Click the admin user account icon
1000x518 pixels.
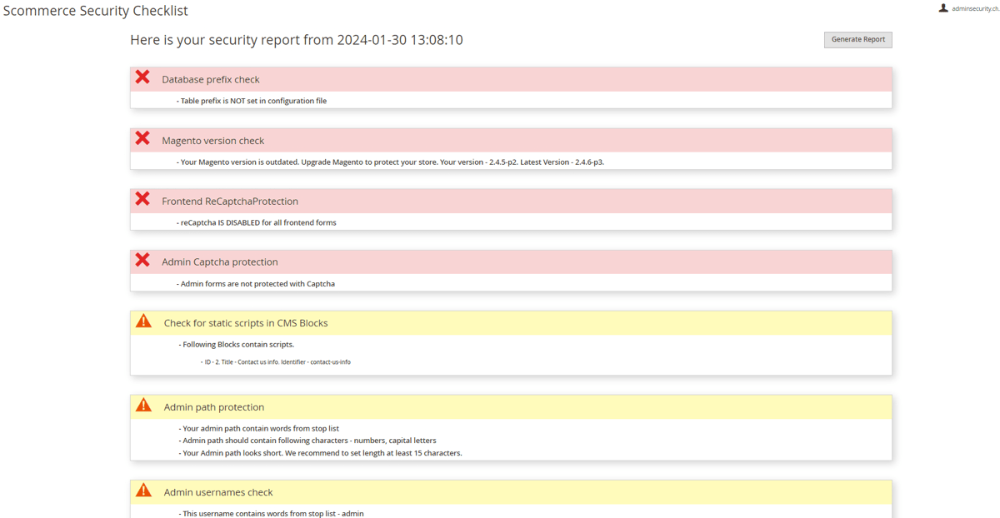(x=943, y=8)
